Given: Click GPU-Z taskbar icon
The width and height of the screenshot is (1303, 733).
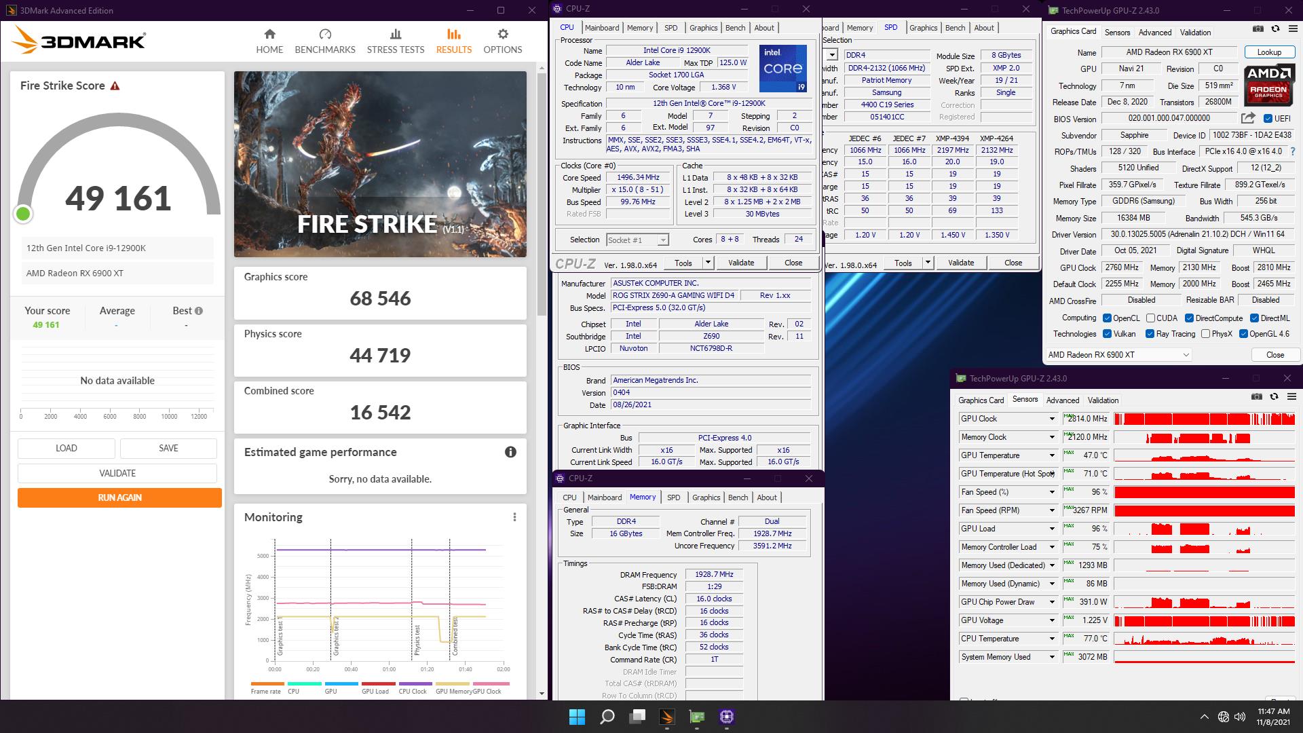Looking at the screenshot, I should coord(697,717).
